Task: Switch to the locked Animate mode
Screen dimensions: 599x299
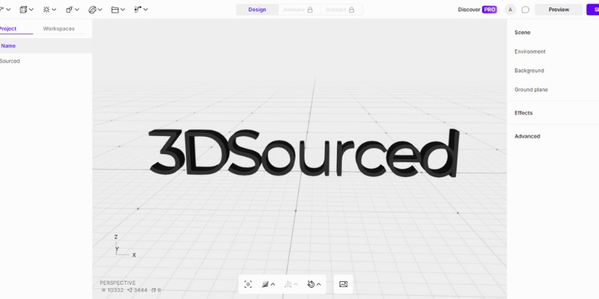Action: pyautogui.click(x=298, y=10)
